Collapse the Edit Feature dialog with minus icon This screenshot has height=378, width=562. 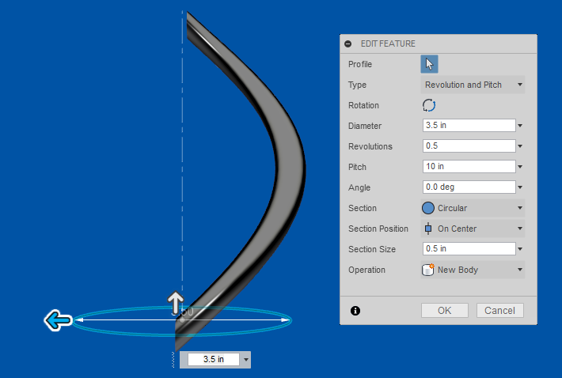click(x=347, y=44)
